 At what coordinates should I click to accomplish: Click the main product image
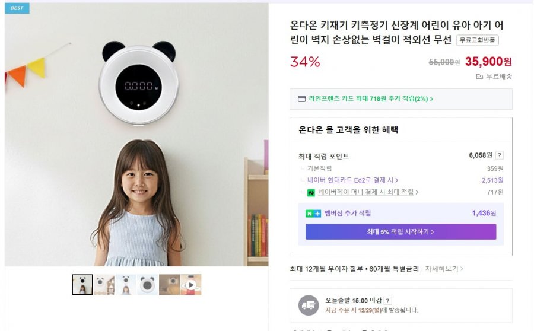pyautogui.click(x=136, y=135)
